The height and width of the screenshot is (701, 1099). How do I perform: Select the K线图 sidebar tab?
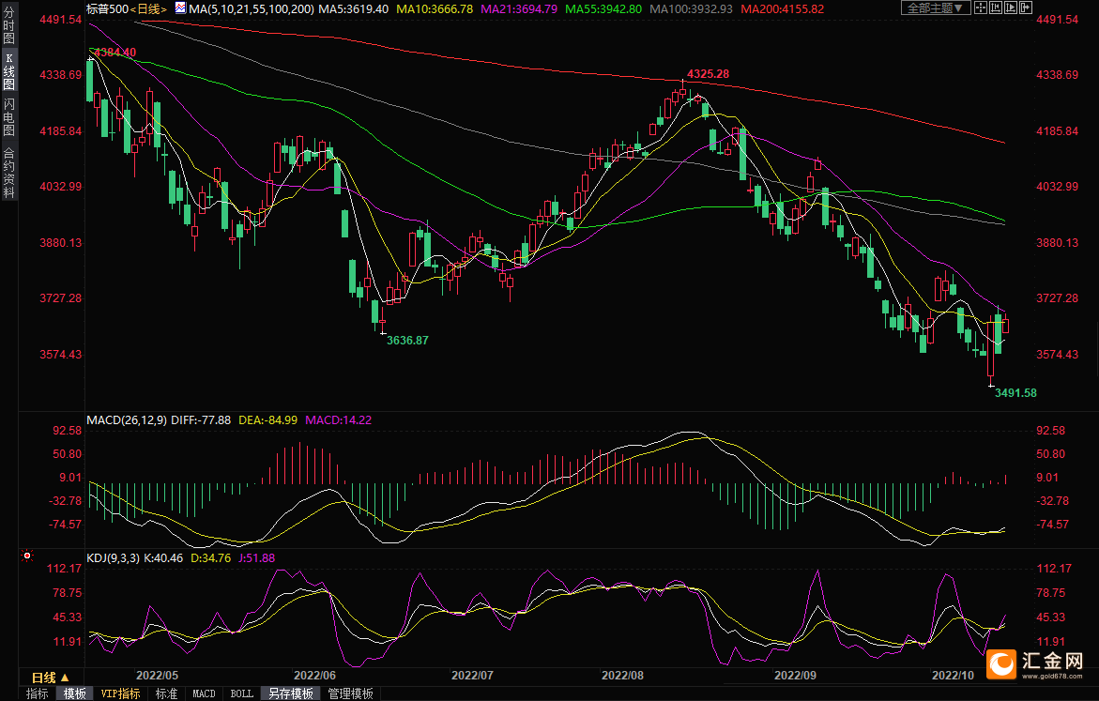pos(8,71)
